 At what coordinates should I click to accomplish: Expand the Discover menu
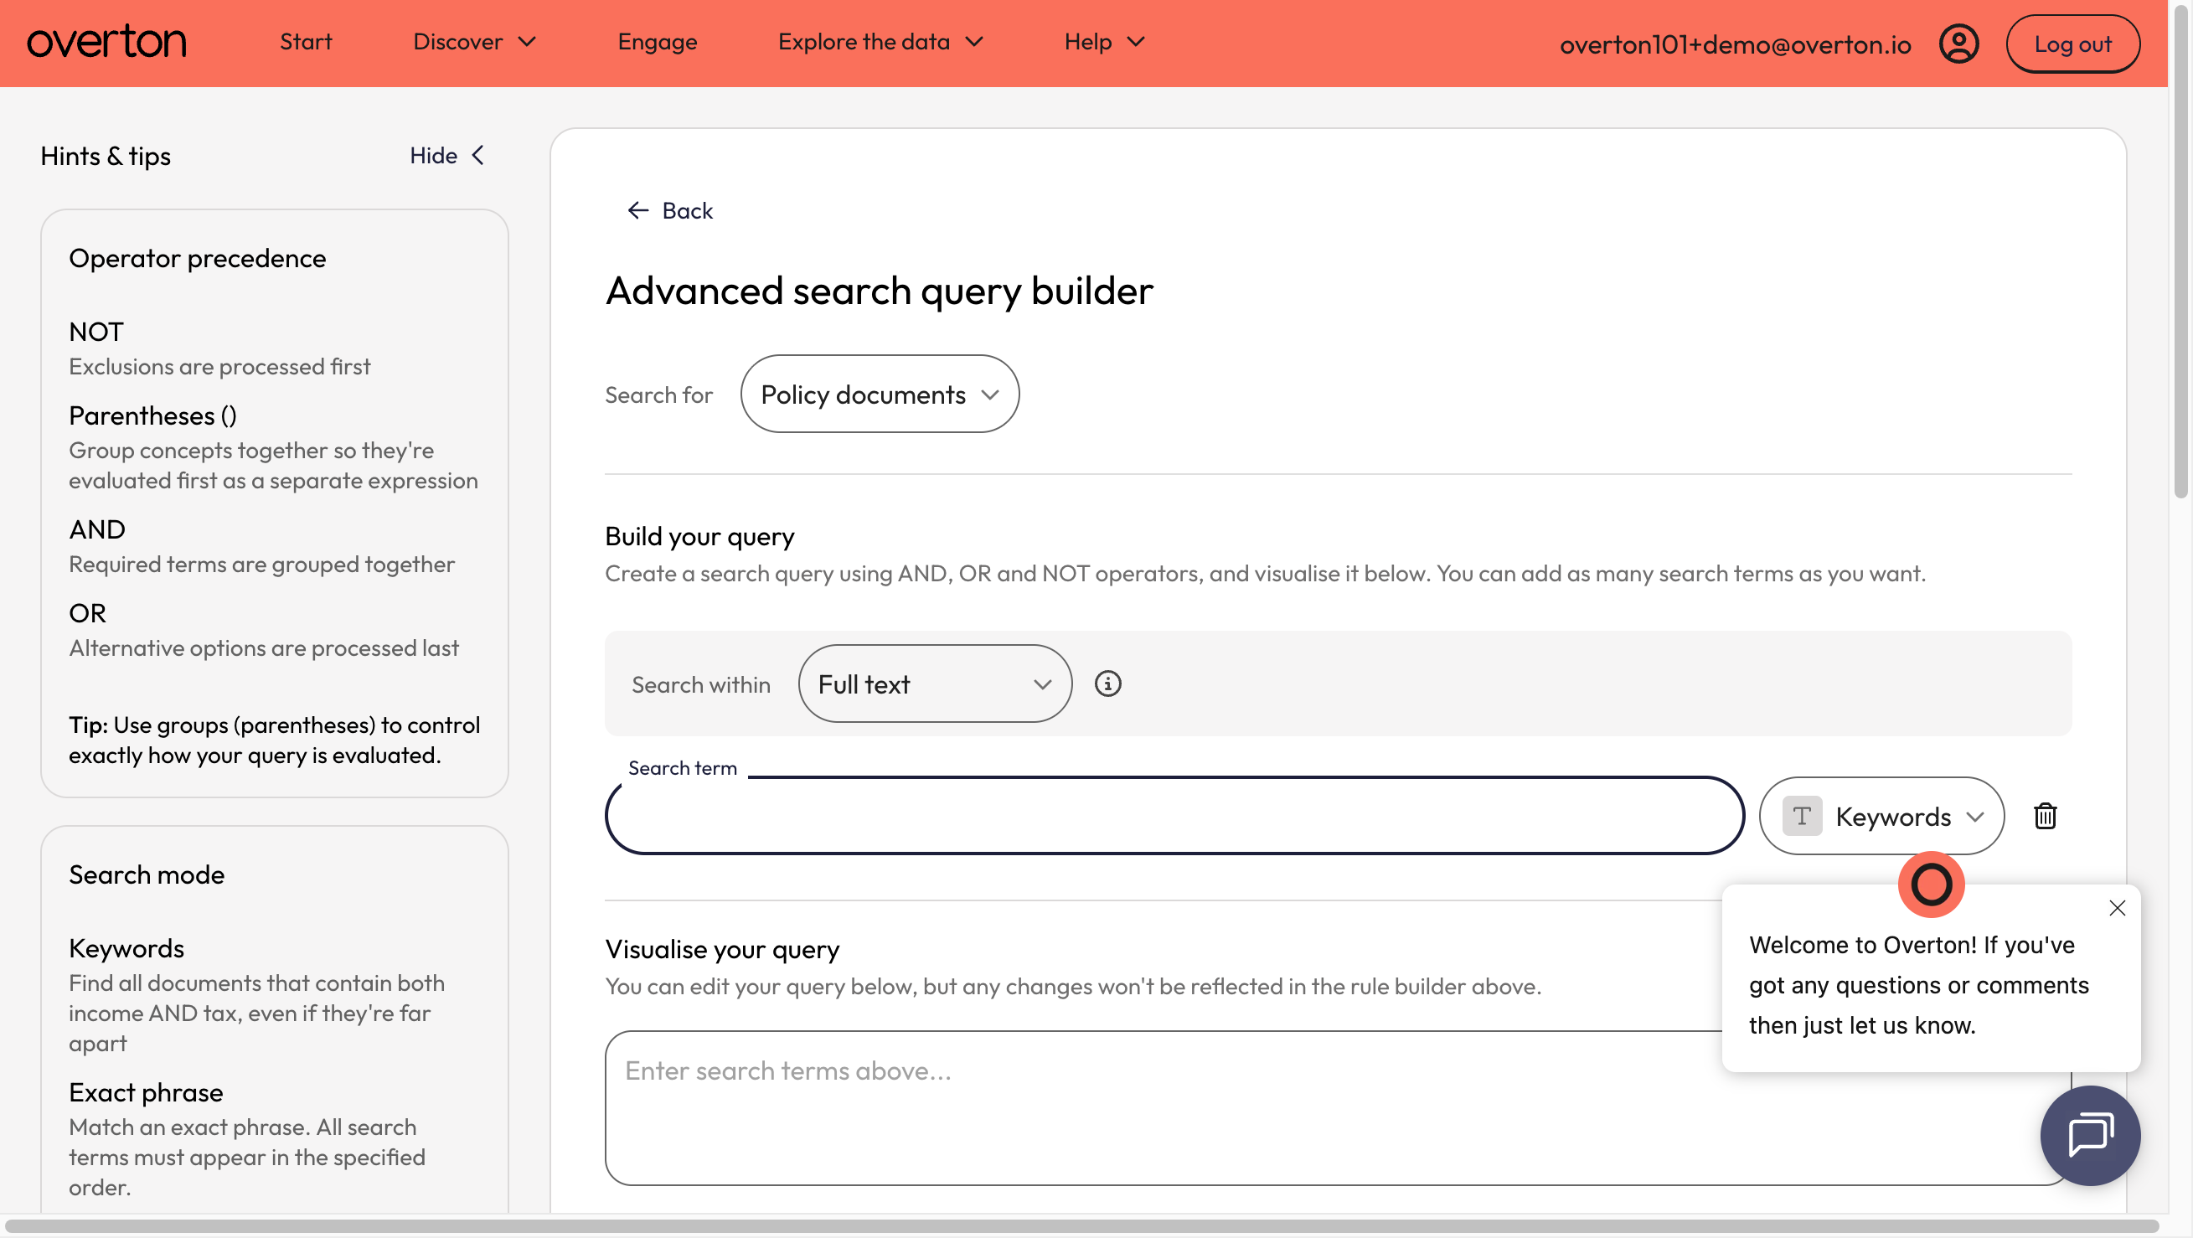coord(475,42)
